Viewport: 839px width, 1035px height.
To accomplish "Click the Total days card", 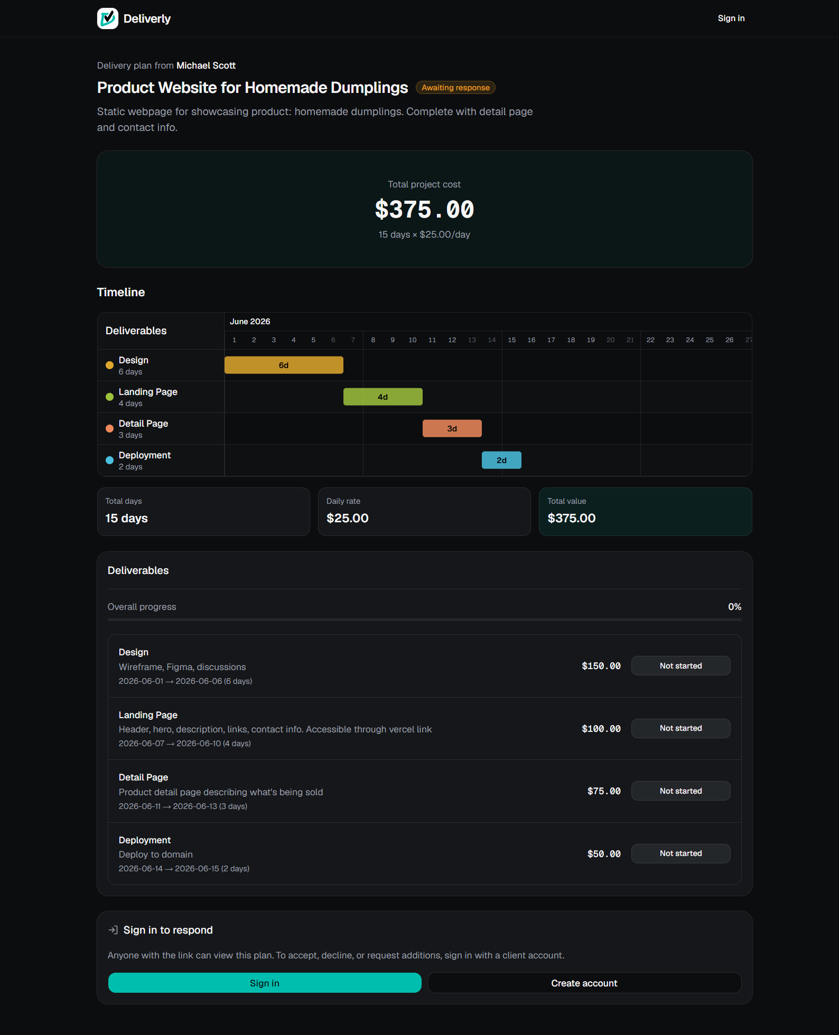I will pos(203,512).
